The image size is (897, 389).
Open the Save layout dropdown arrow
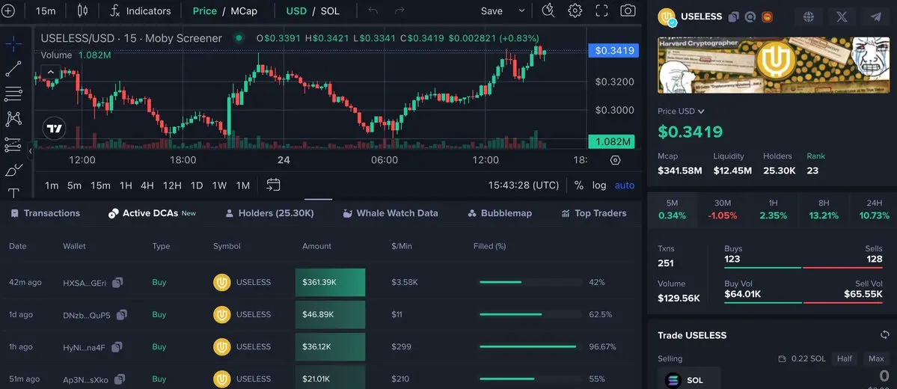coord(521,11)
